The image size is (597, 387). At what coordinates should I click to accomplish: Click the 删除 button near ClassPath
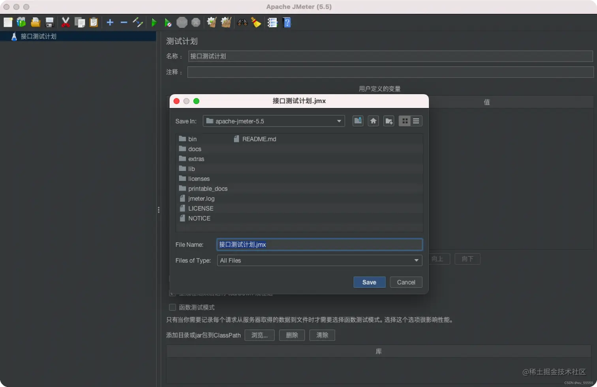(x=292, y=335)
